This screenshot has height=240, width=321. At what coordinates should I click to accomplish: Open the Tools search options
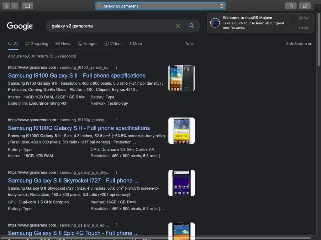coord(190,44)
